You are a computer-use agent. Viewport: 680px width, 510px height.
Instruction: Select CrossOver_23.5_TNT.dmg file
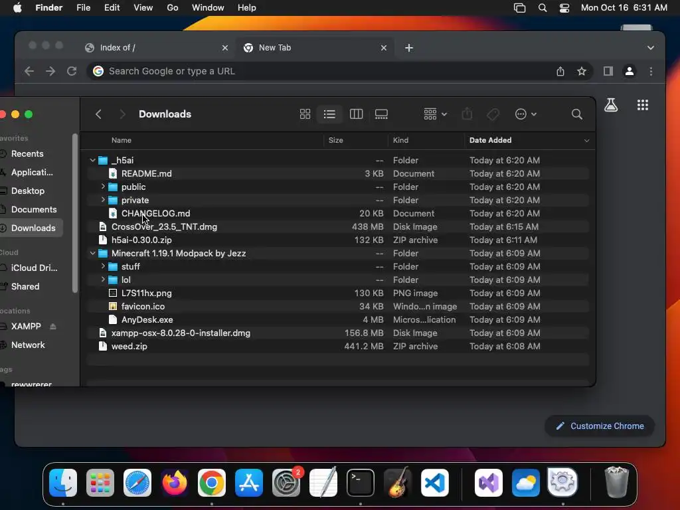point(337,227)
